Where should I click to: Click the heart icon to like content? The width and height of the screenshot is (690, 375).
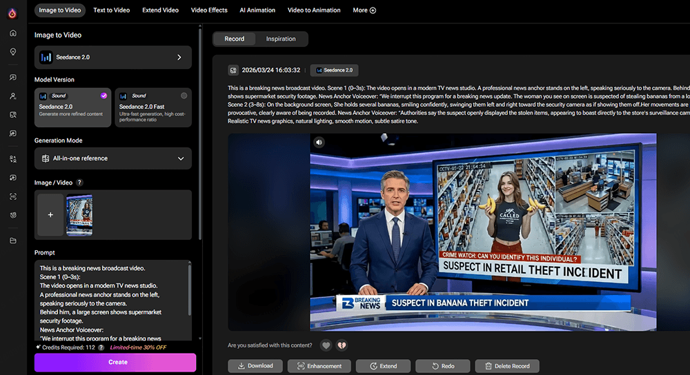click(326, 345)
